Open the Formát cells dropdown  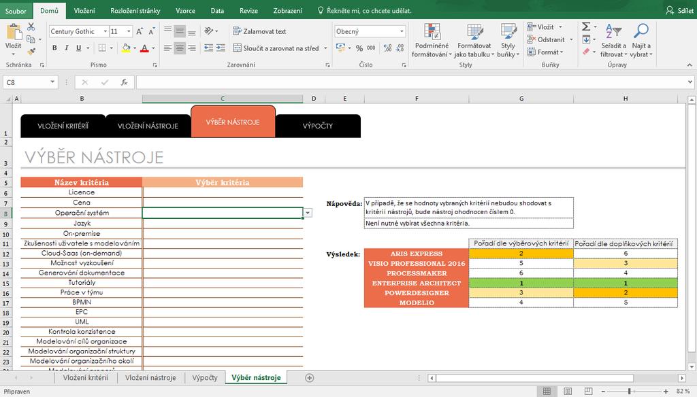point(545,52)
